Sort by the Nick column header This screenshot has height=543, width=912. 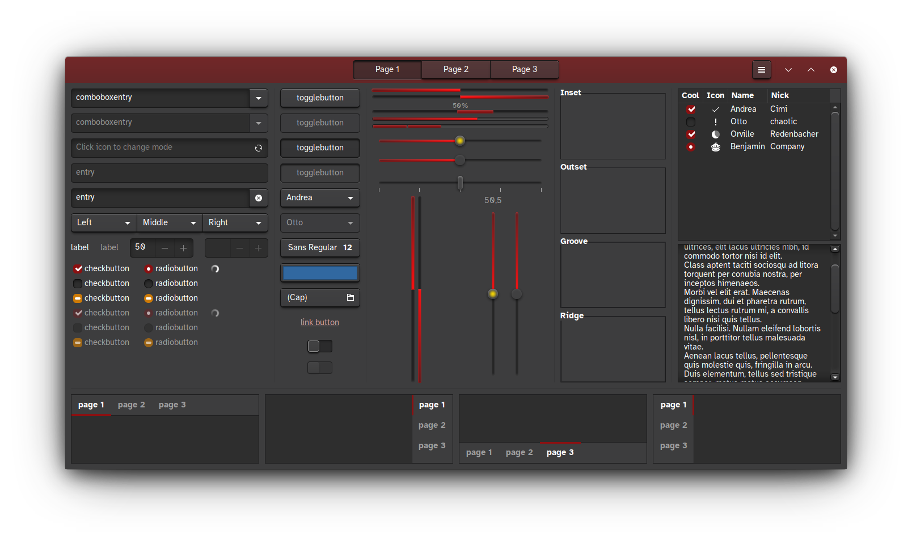(x=799, y=96)
